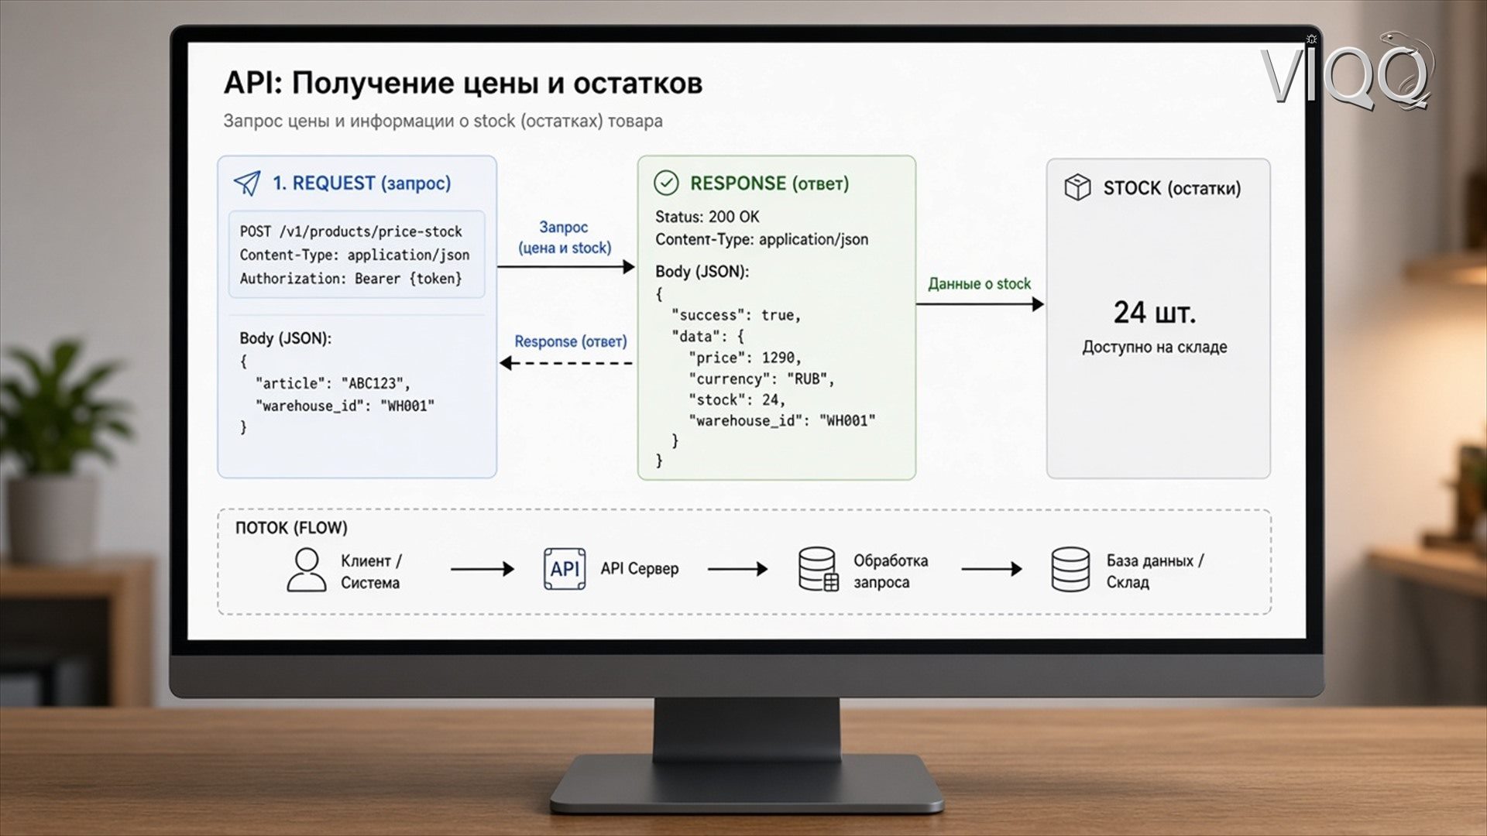Click the request line 'Authorization: Bearer {token}'

[x=351, y=279]
